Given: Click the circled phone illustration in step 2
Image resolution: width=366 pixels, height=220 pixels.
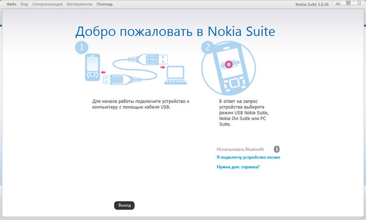Looking at the screenshot, I should [x=229, y=68].
